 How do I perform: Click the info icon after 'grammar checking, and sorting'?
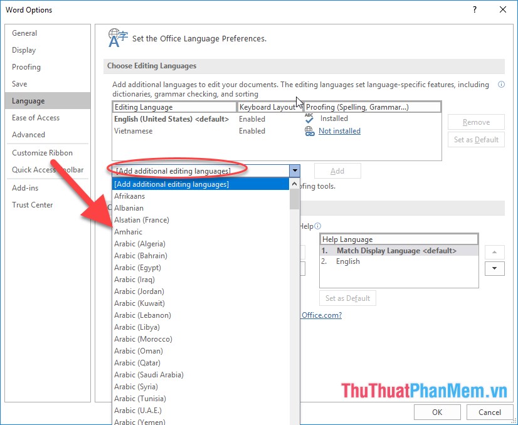(x=500, y=84)
